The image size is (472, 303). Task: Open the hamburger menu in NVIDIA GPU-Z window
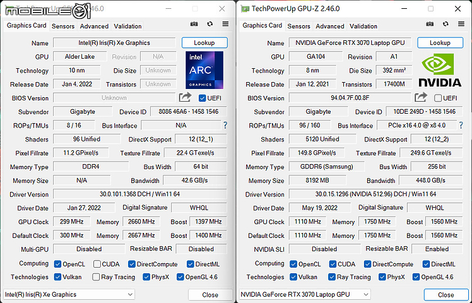[461, 24]
